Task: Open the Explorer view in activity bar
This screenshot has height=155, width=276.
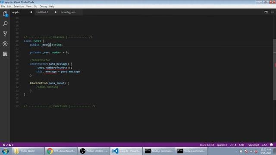Action: 5,14
